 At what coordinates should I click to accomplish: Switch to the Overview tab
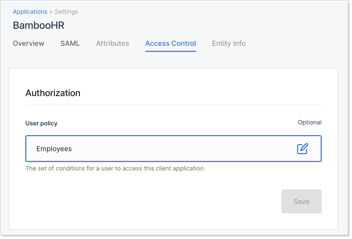29,43
